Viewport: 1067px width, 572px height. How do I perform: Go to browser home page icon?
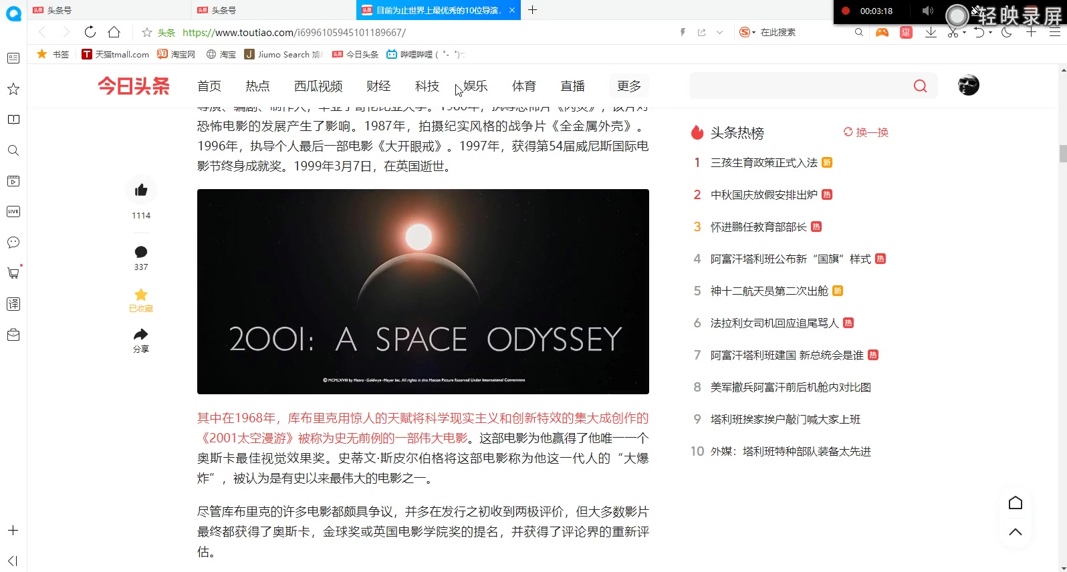114,32
